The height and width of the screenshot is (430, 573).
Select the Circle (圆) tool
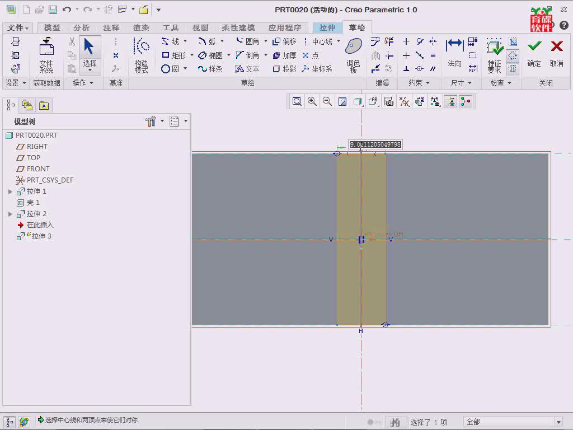click(170, 69)
